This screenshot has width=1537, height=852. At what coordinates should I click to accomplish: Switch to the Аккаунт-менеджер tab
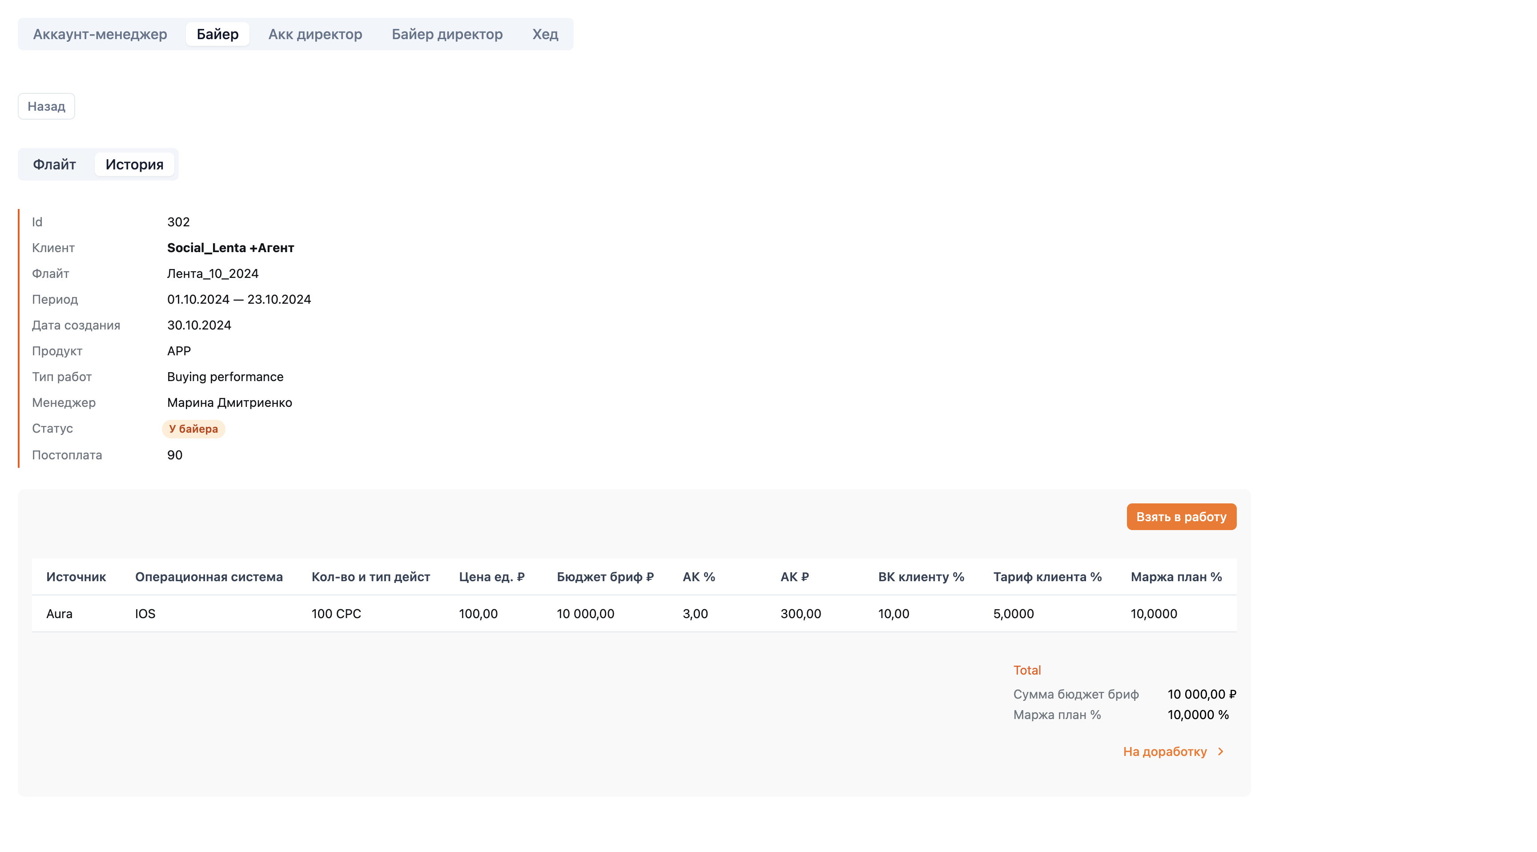click(x=100, y=34)
